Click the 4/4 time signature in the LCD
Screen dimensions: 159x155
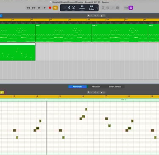92,6
